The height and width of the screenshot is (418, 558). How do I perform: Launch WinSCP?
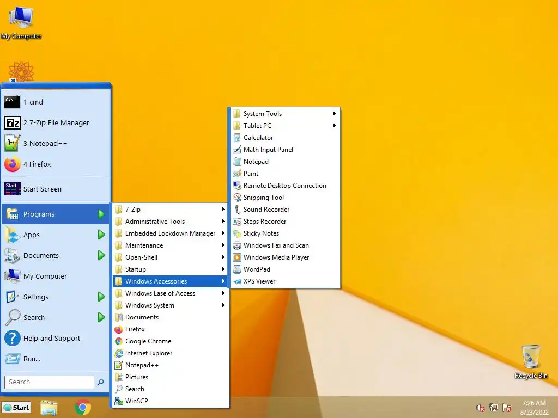170,401
